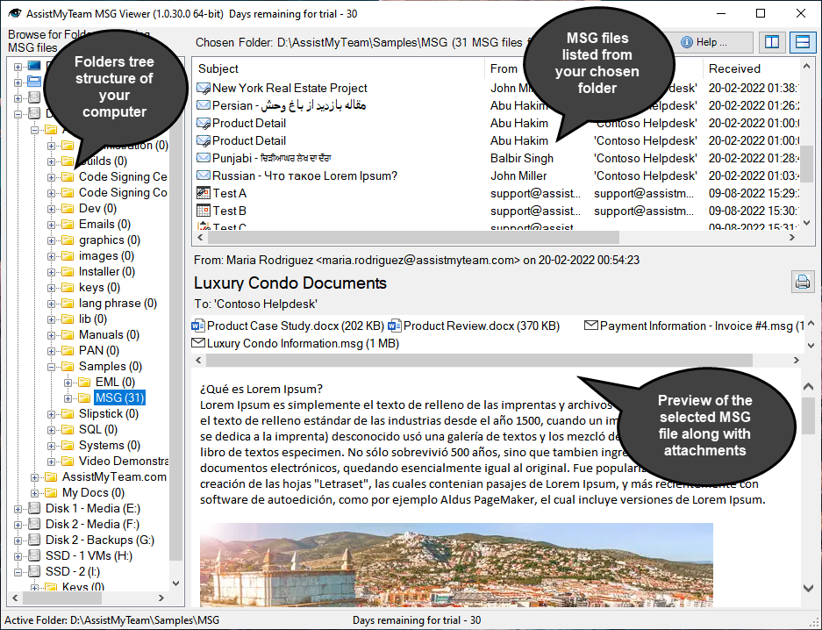
Task: Click the message list vertical scrollbar down arrow
Action: [x=808, y=222]
